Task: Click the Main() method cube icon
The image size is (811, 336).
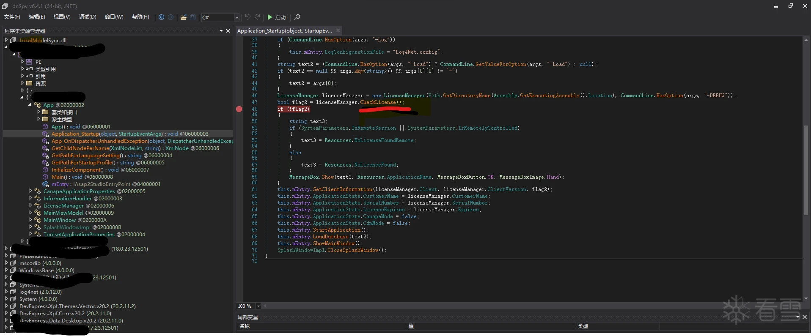Action: coord(45,177)
